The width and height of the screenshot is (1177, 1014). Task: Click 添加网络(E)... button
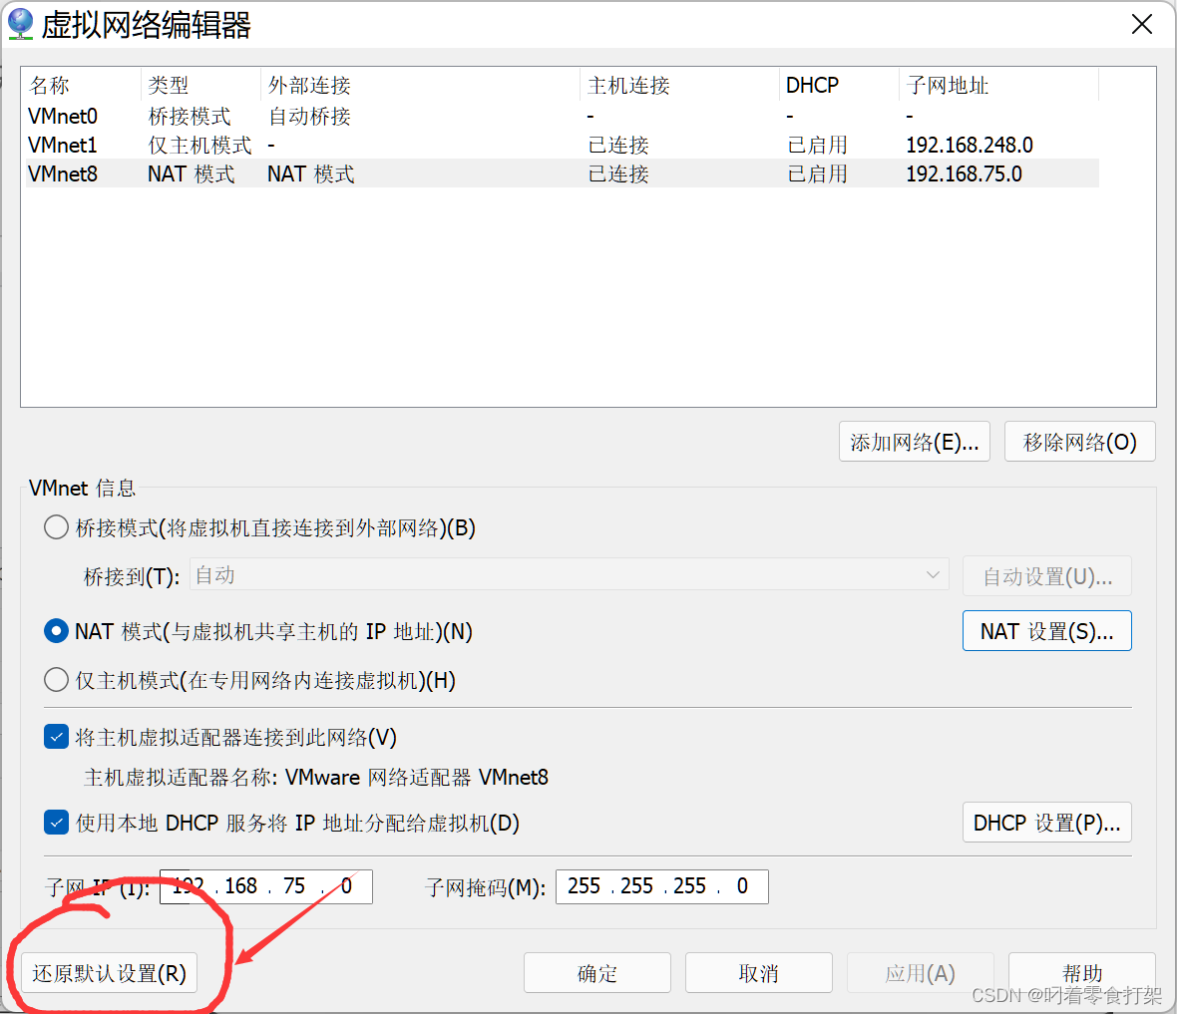[x=915, y=442]
